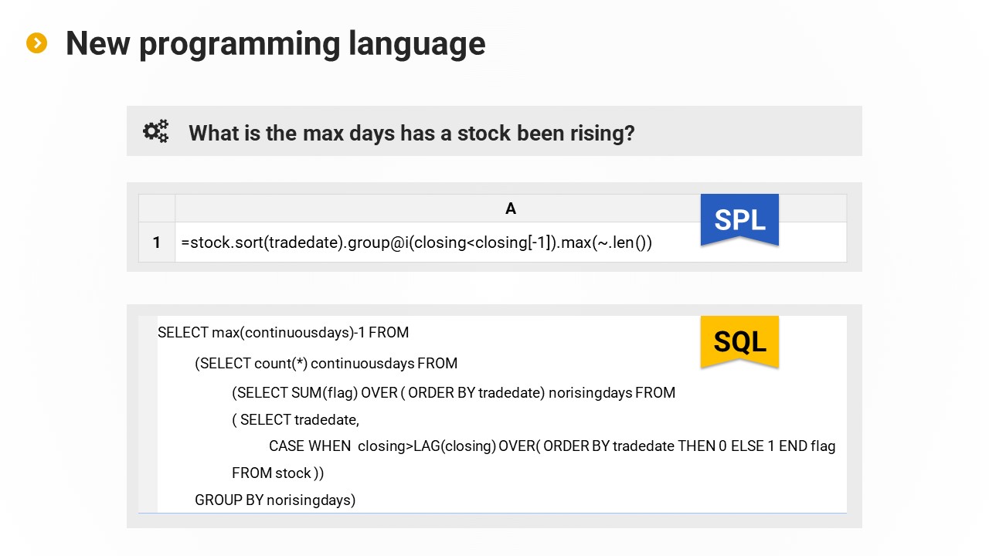The height and width of the screenshot is (556, 989).
Task: Select the 'New programming language' title
Action: 275,43
